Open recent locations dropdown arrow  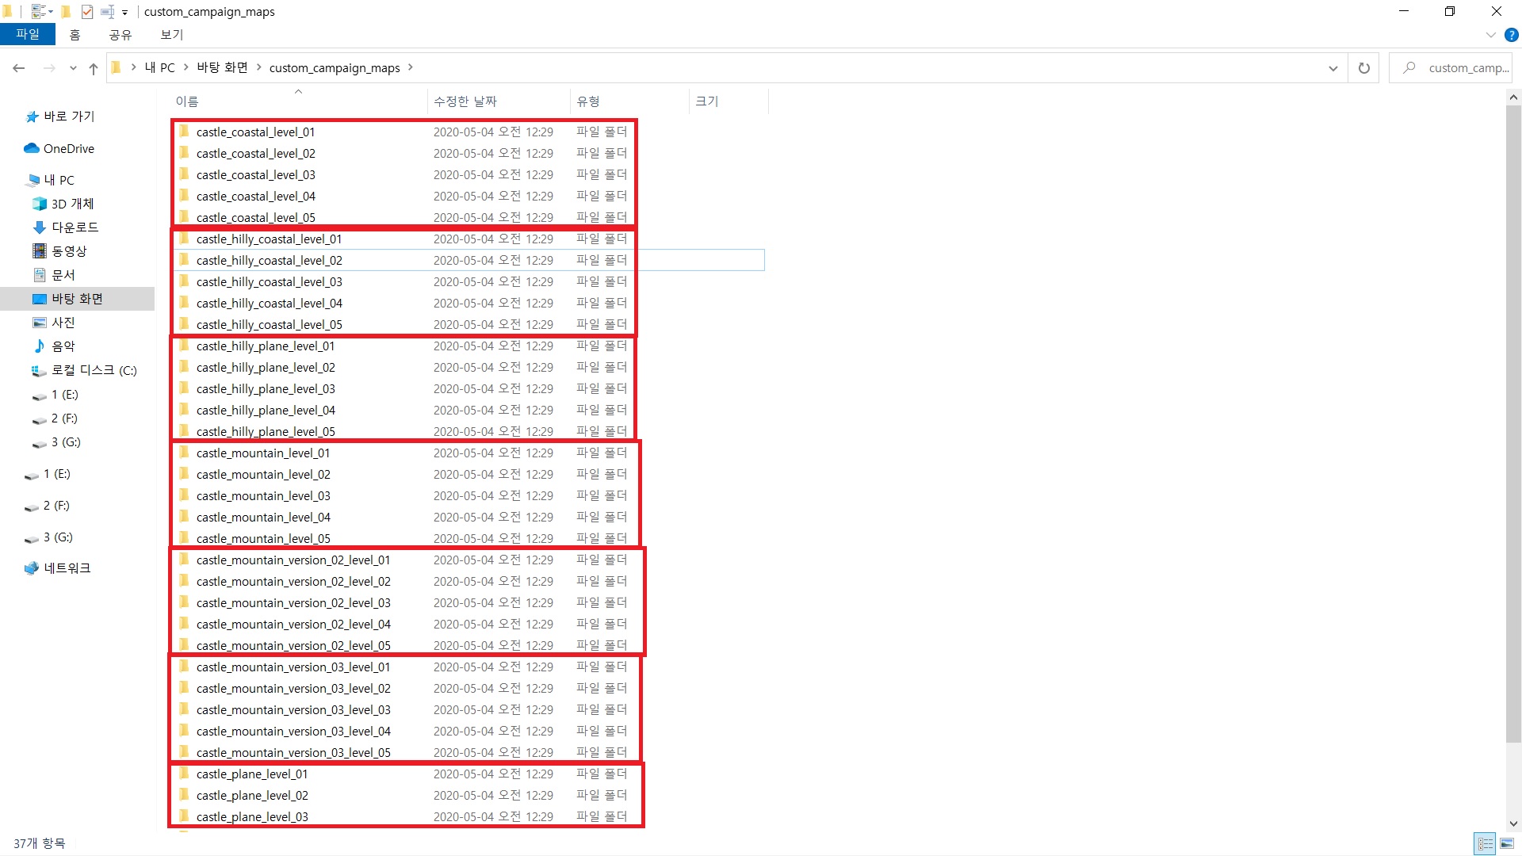click(x=73, y=68)
